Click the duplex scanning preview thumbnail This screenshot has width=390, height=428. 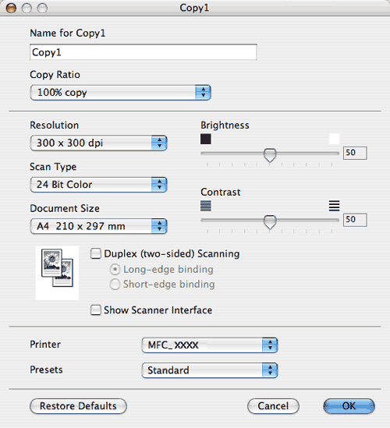coord(57,273)
